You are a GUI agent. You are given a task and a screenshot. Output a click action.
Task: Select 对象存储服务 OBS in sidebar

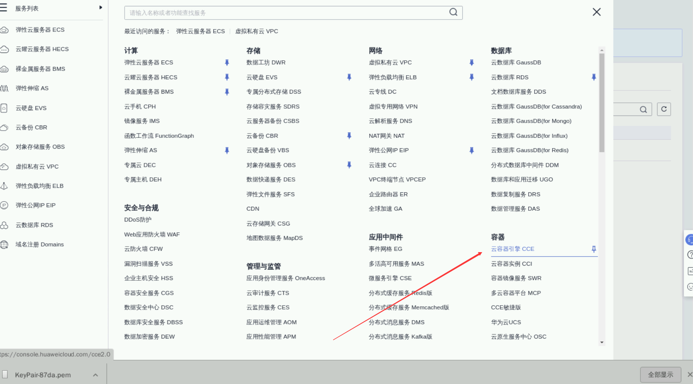(40, 147)
